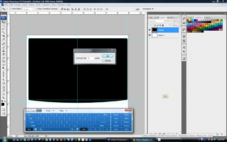Image resolution: width=227 pixels, height=142 pixels.
Task: Select the Type tool
Action: [x=4, y=76]
